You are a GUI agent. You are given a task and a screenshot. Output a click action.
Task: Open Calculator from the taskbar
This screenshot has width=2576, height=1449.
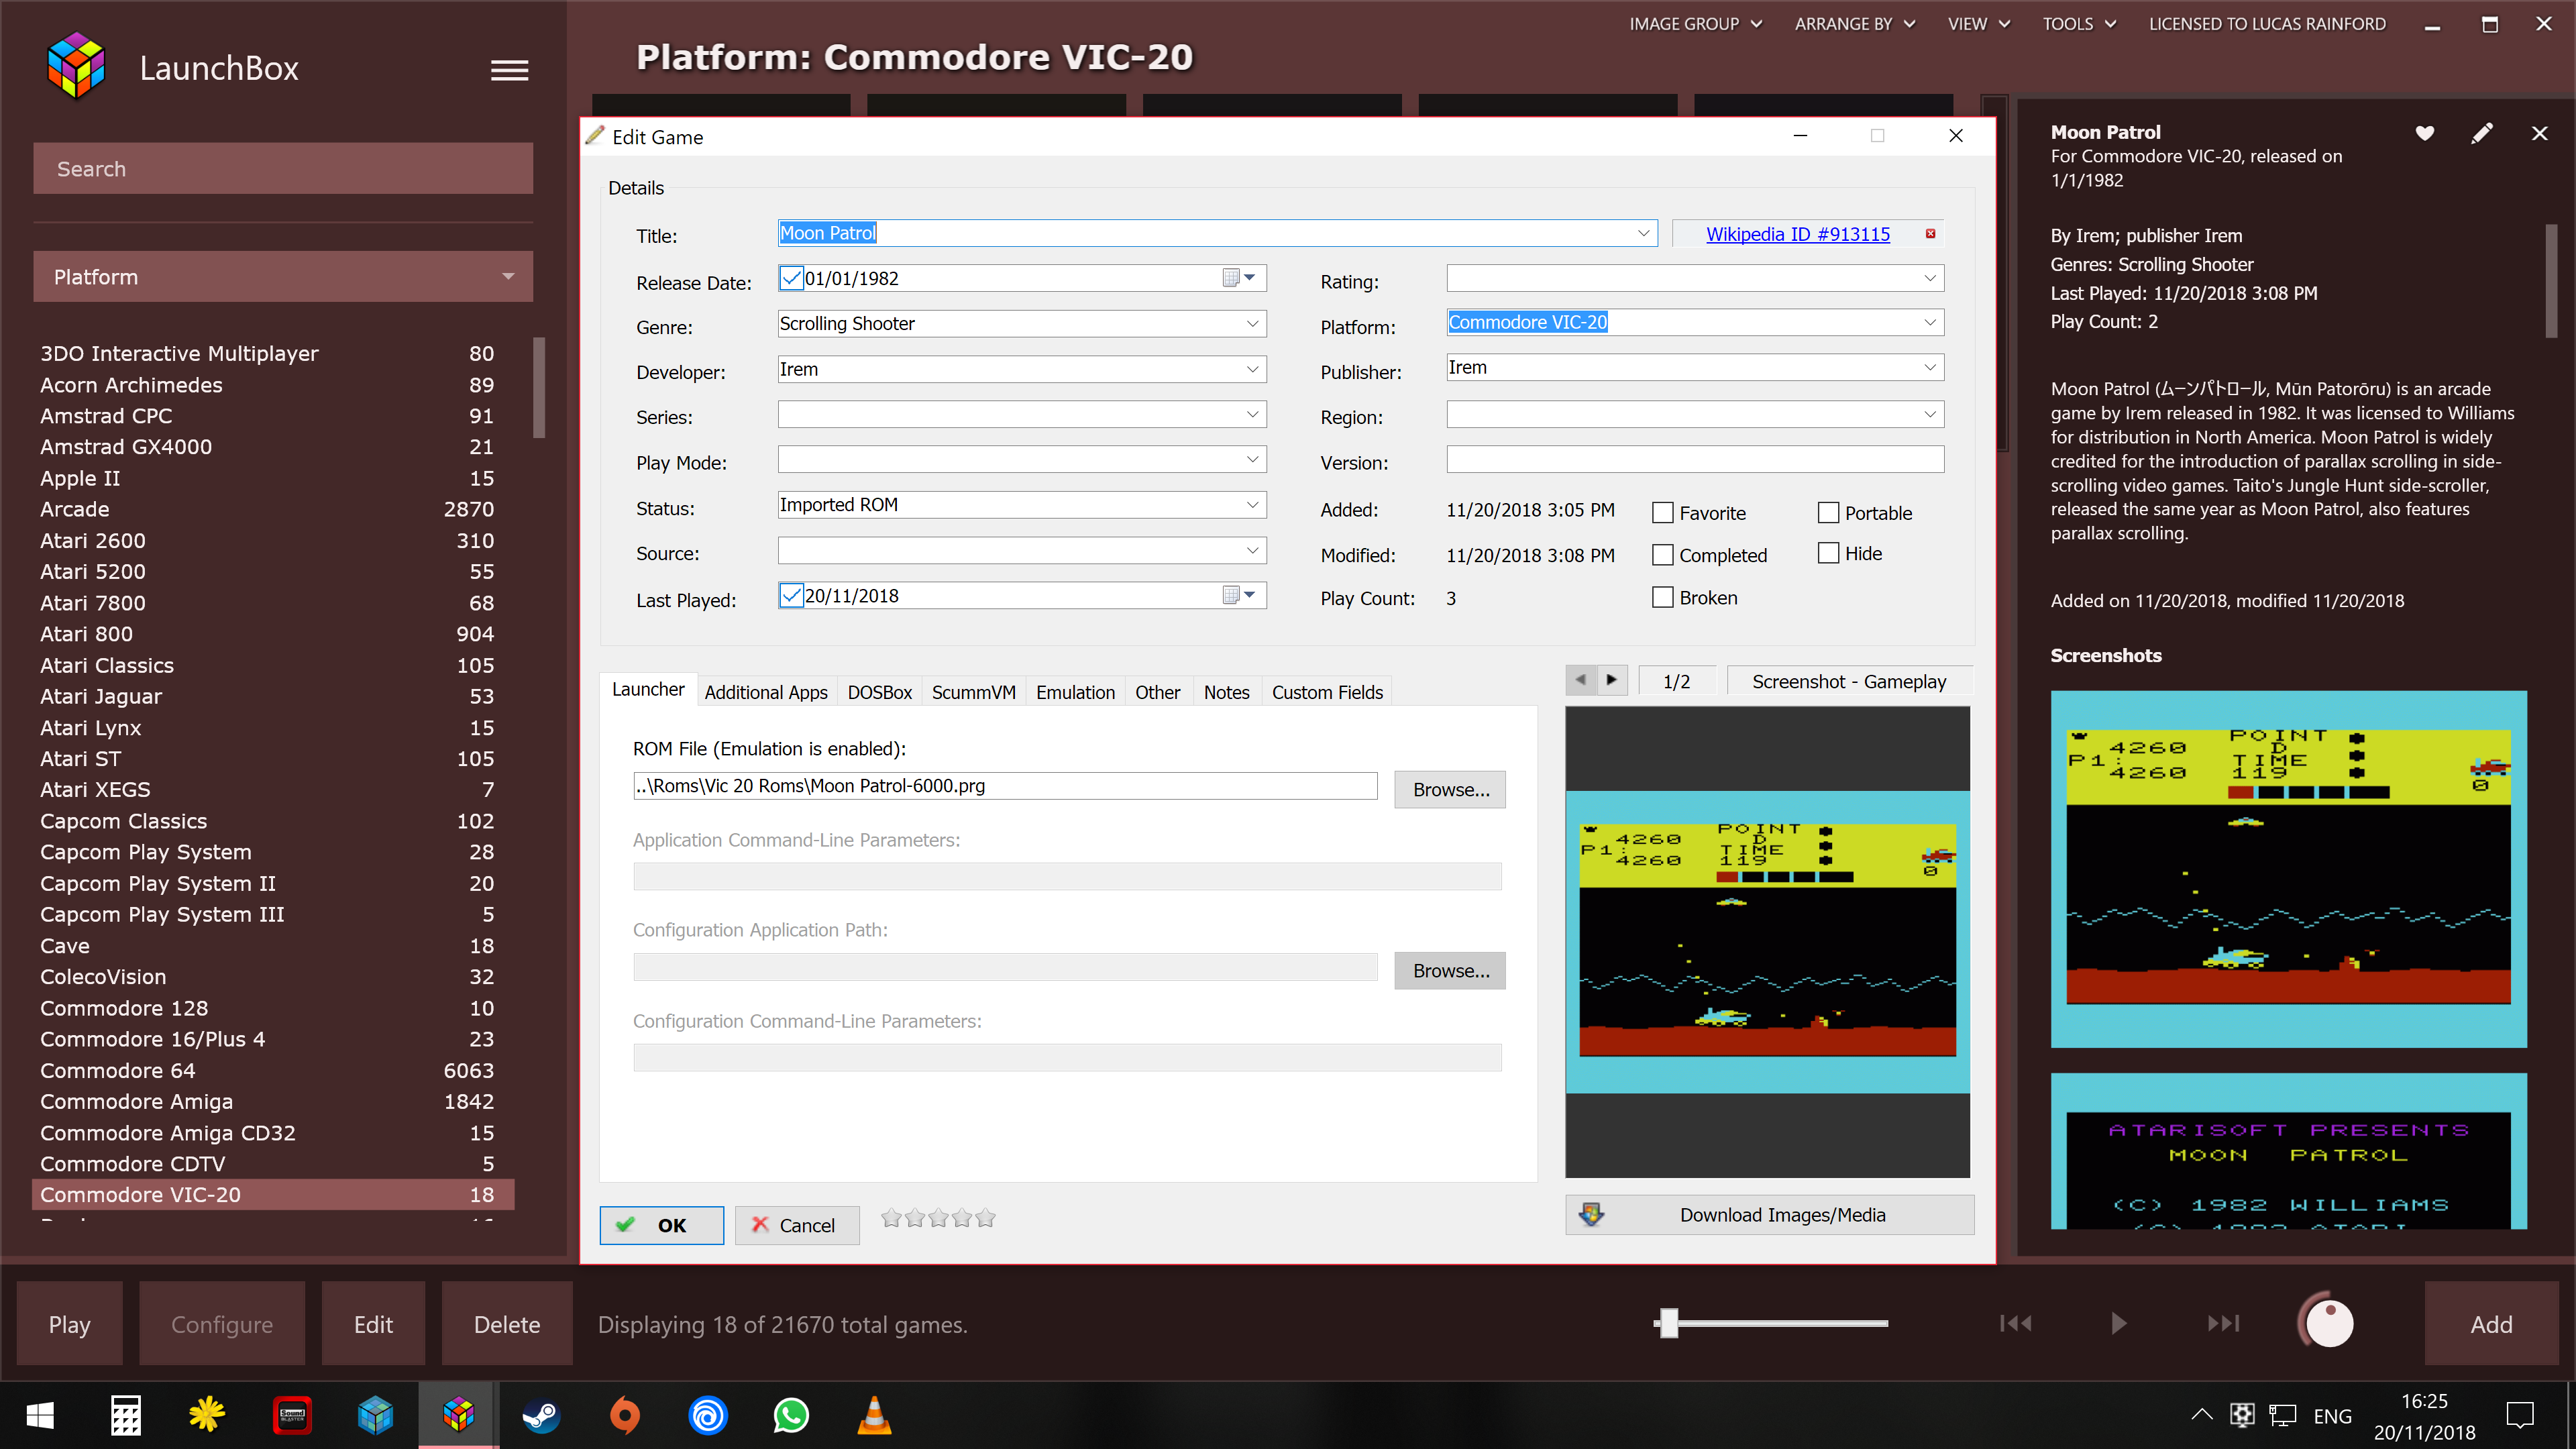coord(125,1416)
